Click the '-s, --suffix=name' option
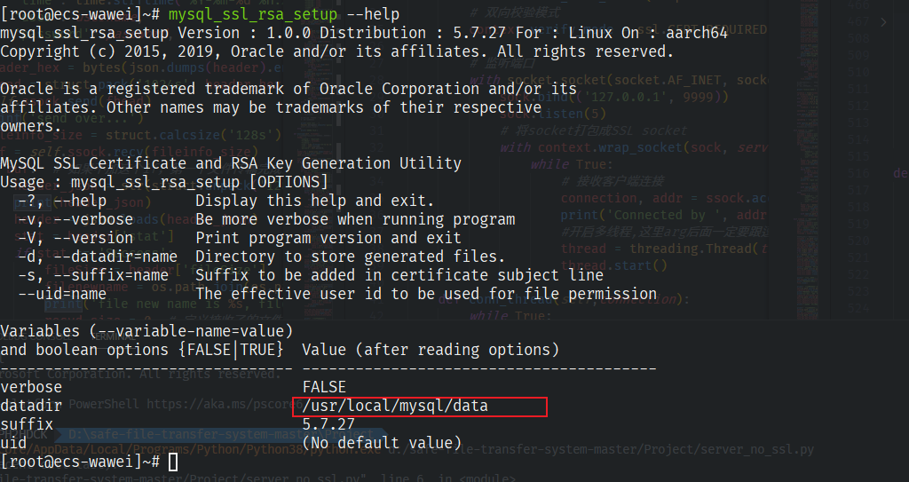This screenshot has height=482, width=909. pos(92,275)
